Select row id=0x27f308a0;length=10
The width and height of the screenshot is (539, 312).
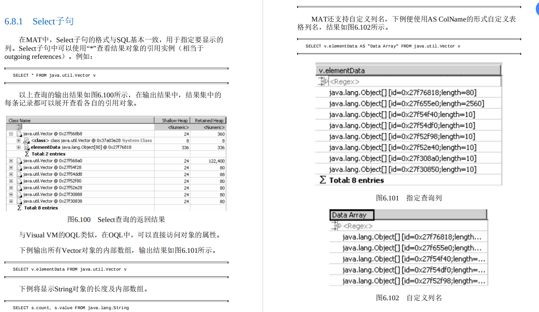pyautogui.click(x=409, y=158)
